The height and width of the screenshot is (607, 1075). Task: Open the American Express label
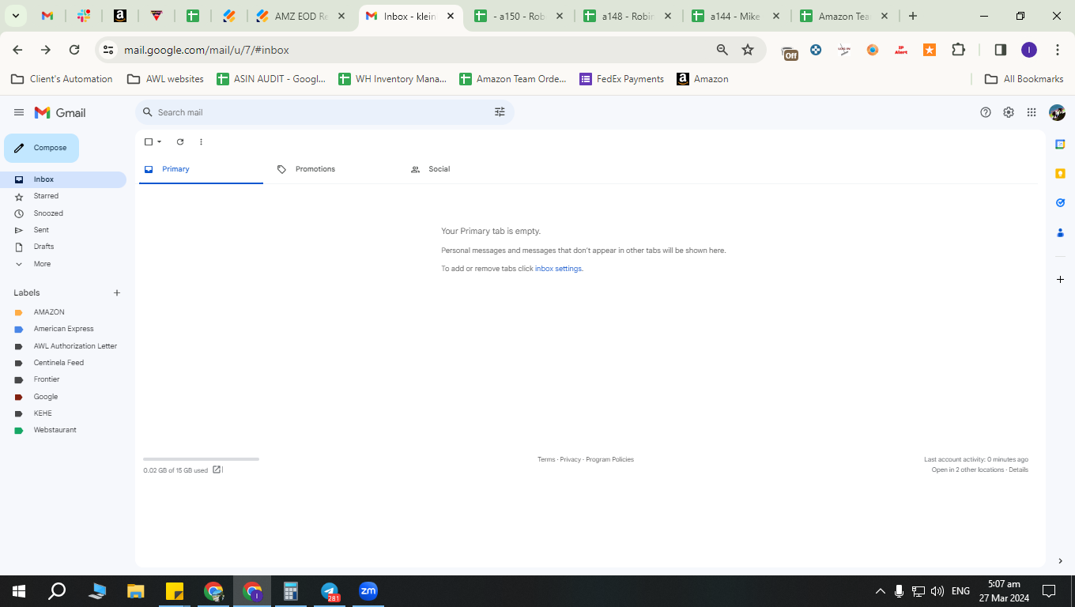63,329
